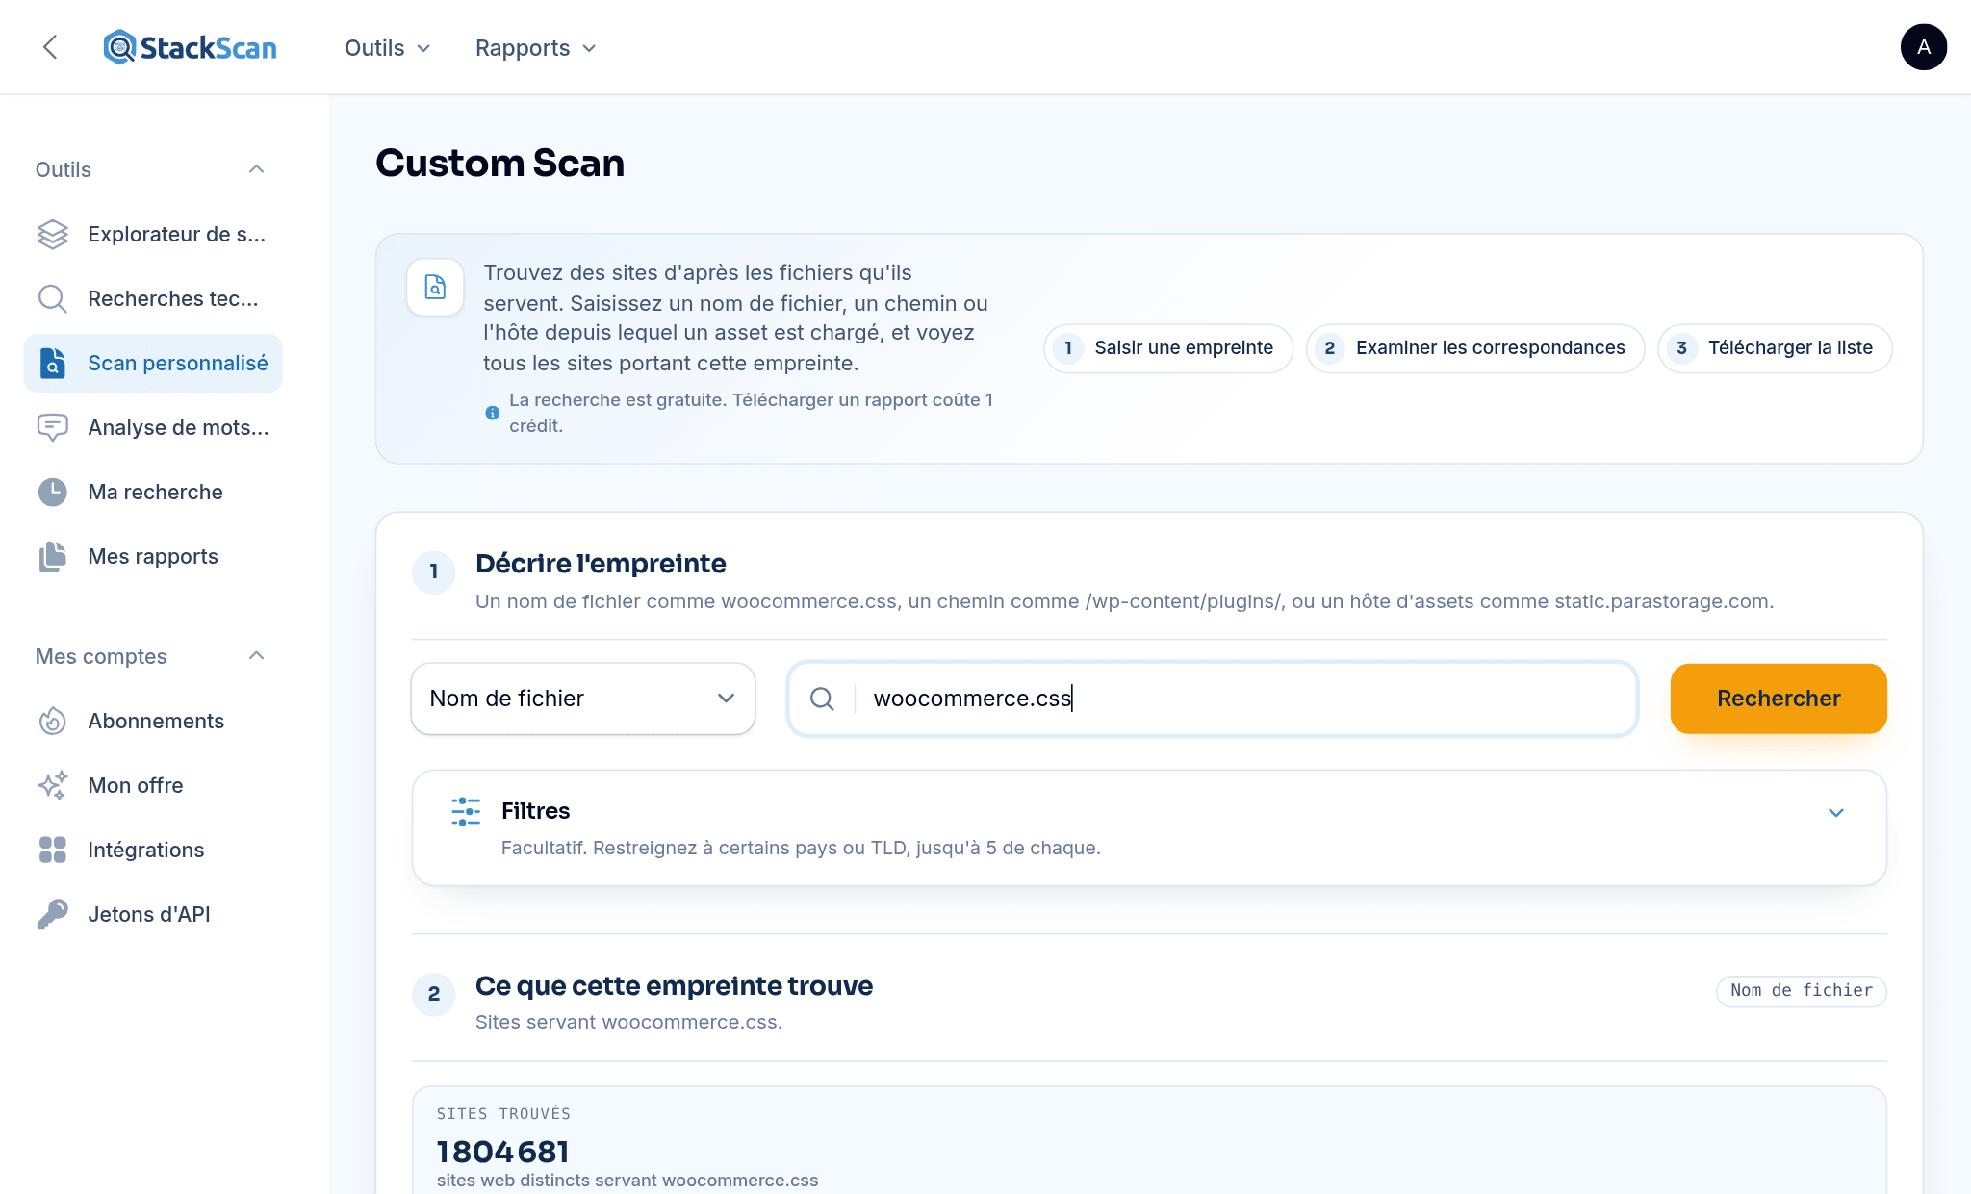Collapse the Mes comptes sidebar section

(256, 656)
